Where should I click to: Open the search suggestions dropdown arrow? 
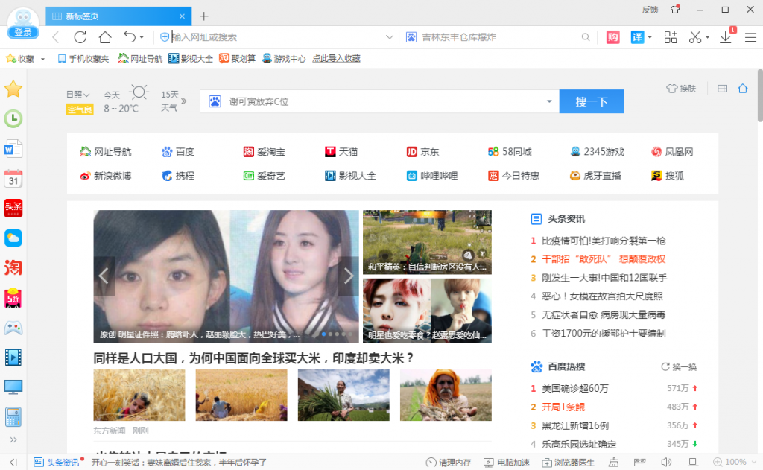pos(549,101)
